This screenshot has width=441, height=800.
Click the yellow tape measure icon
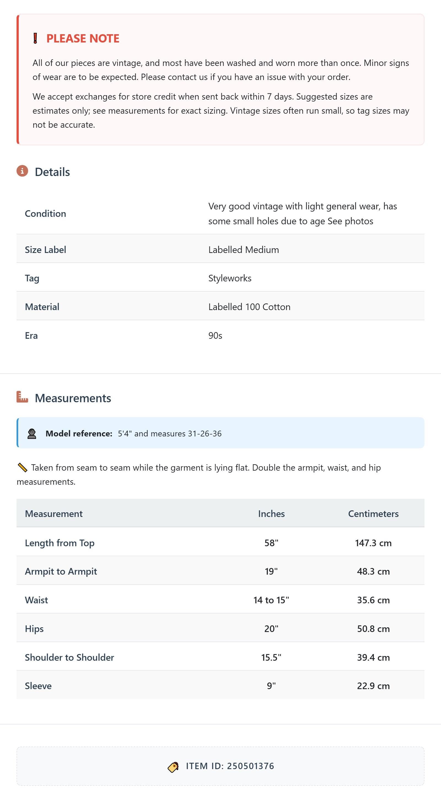[22, 467]
